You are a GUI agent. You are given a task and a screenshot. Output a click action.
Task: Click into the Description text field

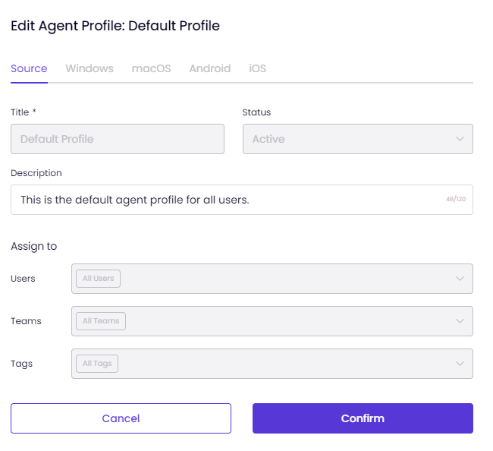(x=242, y=200)
